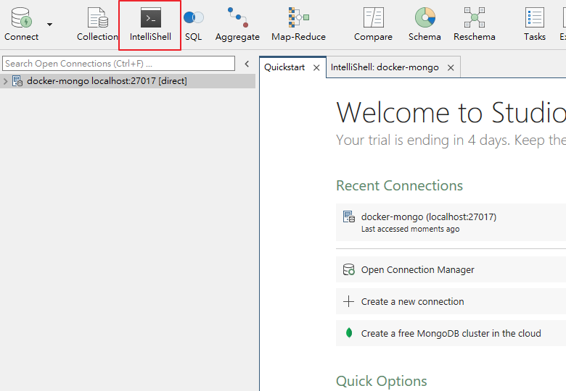Focus the Search Open Connections field

118,64
